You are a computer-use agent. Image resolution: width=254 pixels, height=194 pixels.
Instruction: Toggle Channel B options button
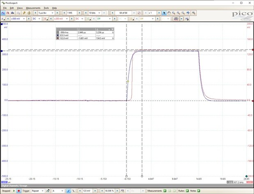point(44,18)
